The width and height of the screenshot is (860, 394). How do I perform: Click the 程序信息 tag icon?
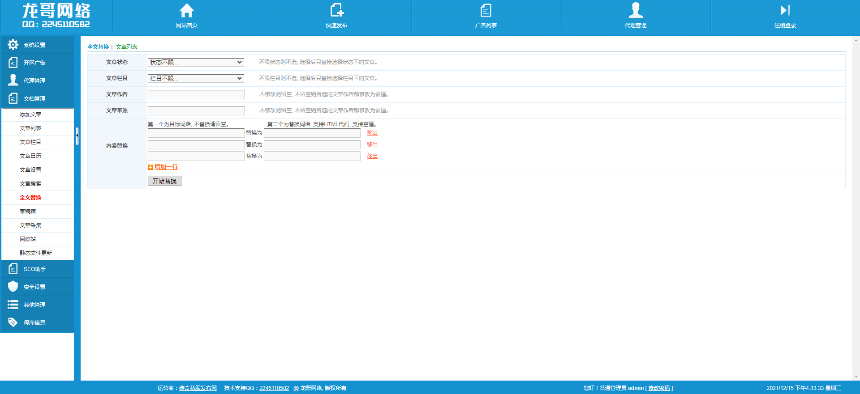pyautogui.click(x=13, y=322)
